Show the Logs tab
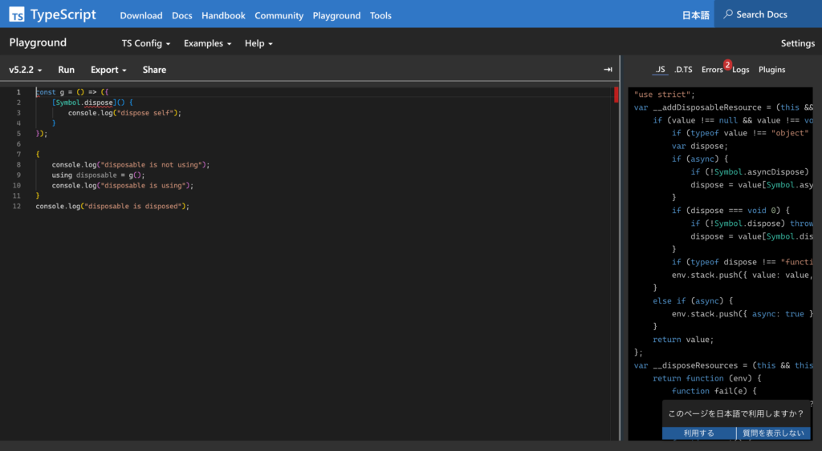 741,70
